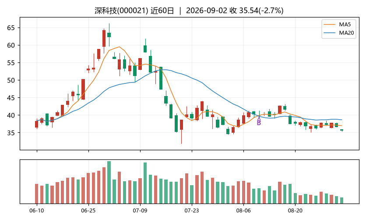Click the 07-09 date label

pyautogui.click(x=140, y=211)
